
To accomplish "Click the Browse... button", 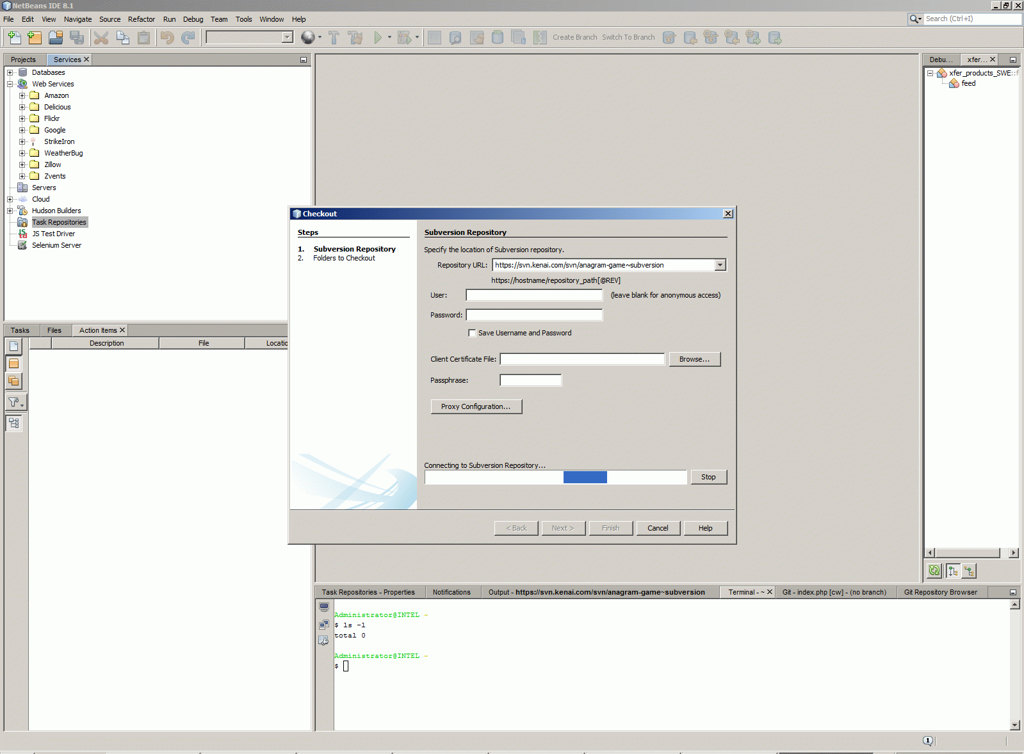I will (695, 359).
